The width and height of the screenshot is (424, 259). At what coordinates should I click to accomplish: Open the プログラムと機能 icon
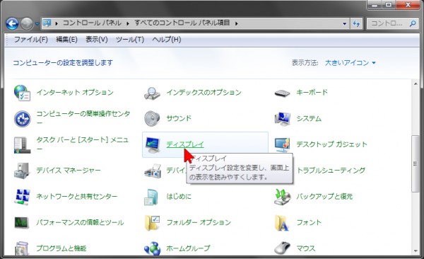click(22, 248)
